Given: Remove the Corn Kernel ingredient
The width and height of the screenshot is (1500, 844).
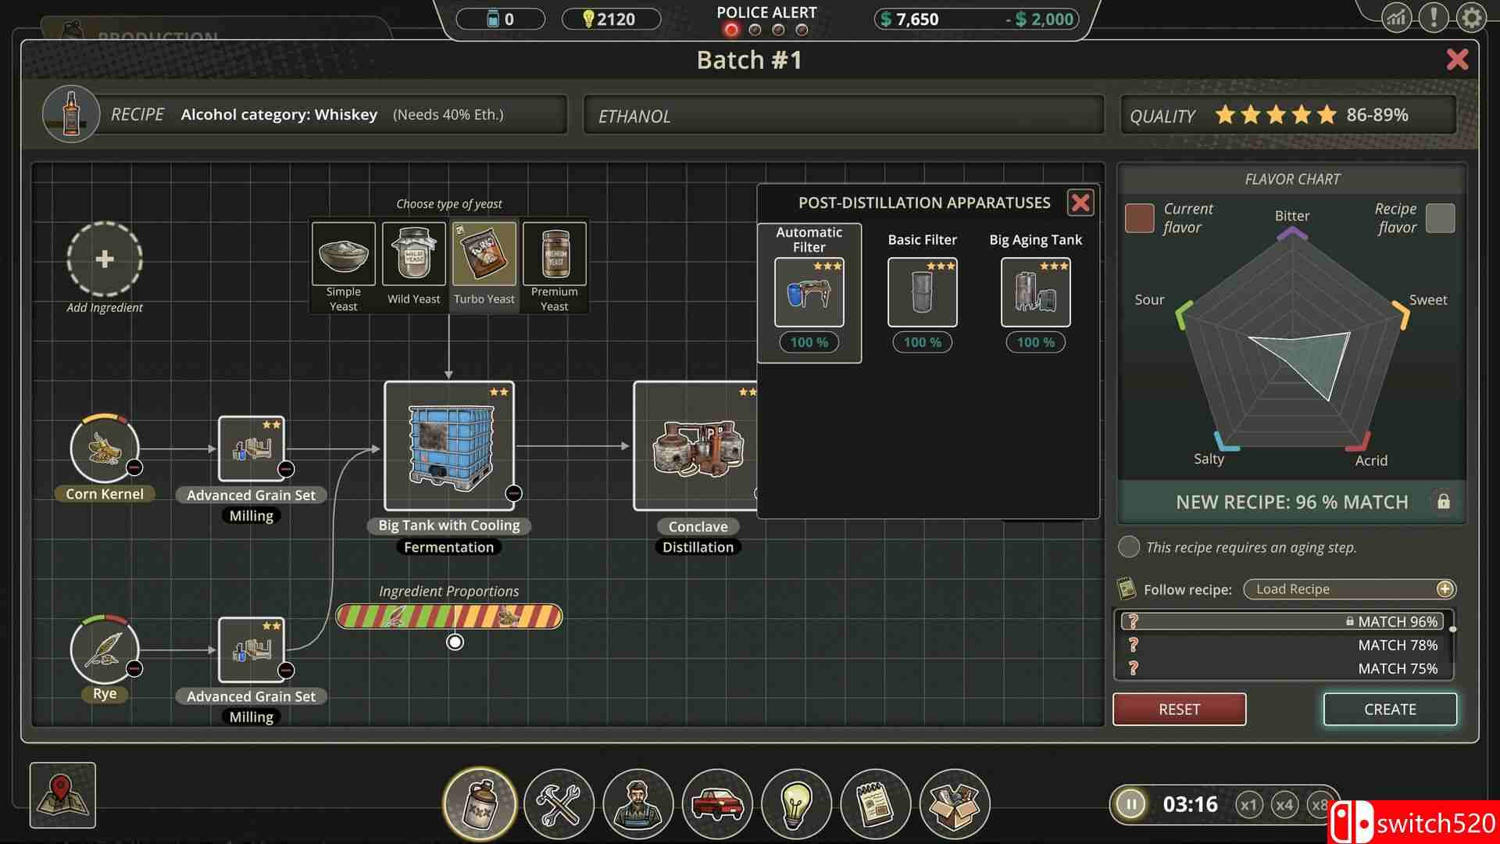Looking at the screenshot, I should (134, 467).
